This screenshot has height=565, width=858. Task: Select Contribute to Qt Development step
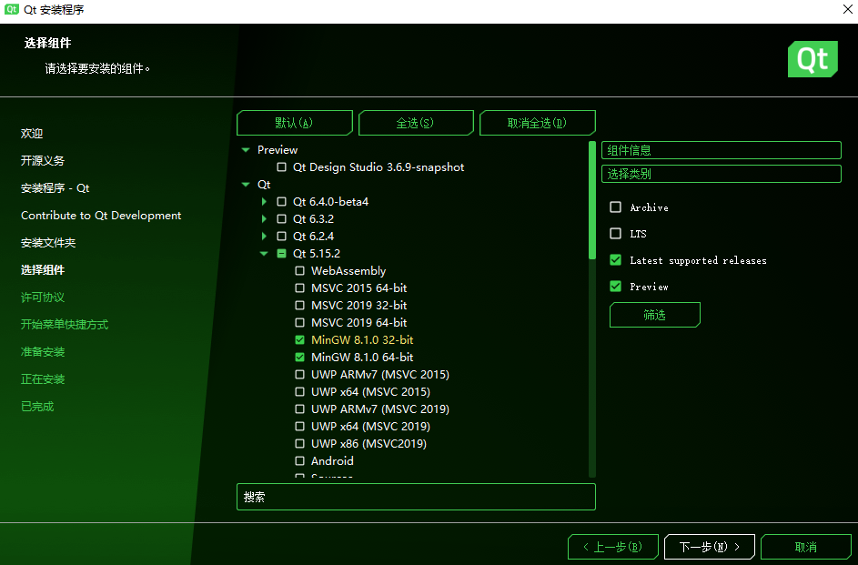(101, 216)
